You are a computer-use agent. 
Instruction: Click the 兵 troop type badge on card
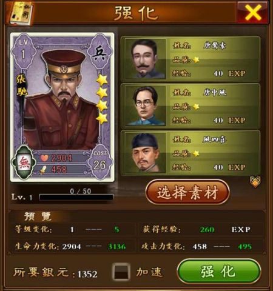click(x=100, y=54)
